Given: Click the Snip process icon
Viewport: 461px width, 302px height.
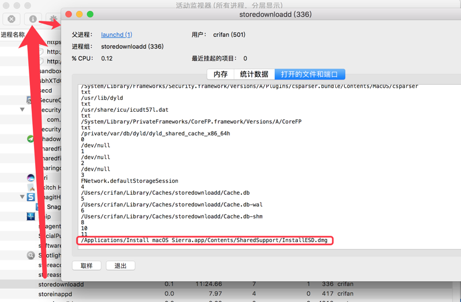Looking at the screenshot, I should [x=31, y=217].
